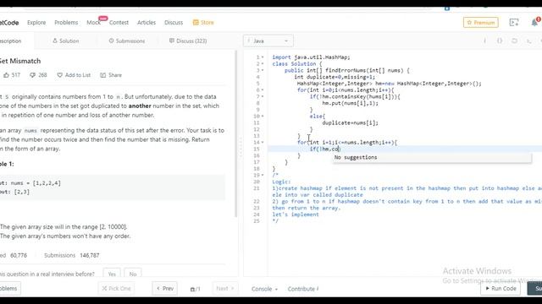
Task: Click the Pick One button
Action: click(x=117, y=289)
